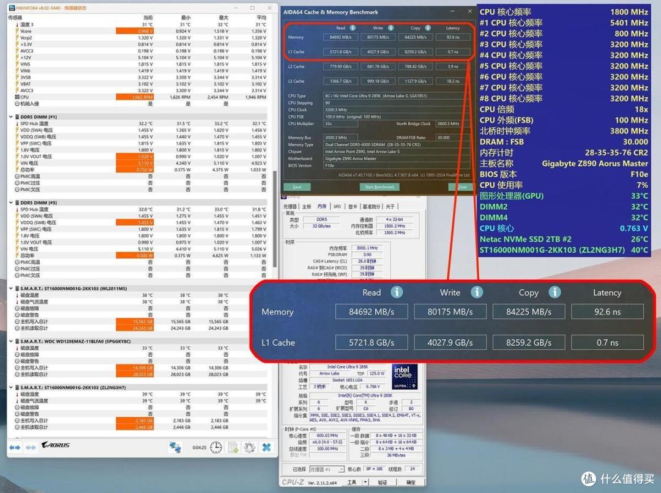
Task: Click the collapse-layout arrows icon in HWiNFO toolbar
Action: point(31,448)
